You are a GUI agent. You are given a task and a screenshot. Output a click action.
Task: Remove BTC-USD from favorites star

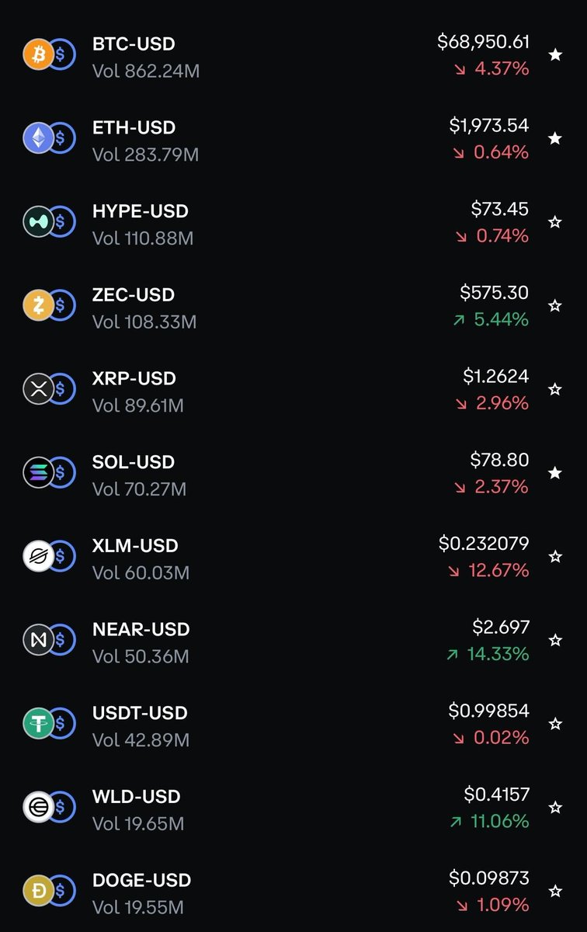point(555,54)
